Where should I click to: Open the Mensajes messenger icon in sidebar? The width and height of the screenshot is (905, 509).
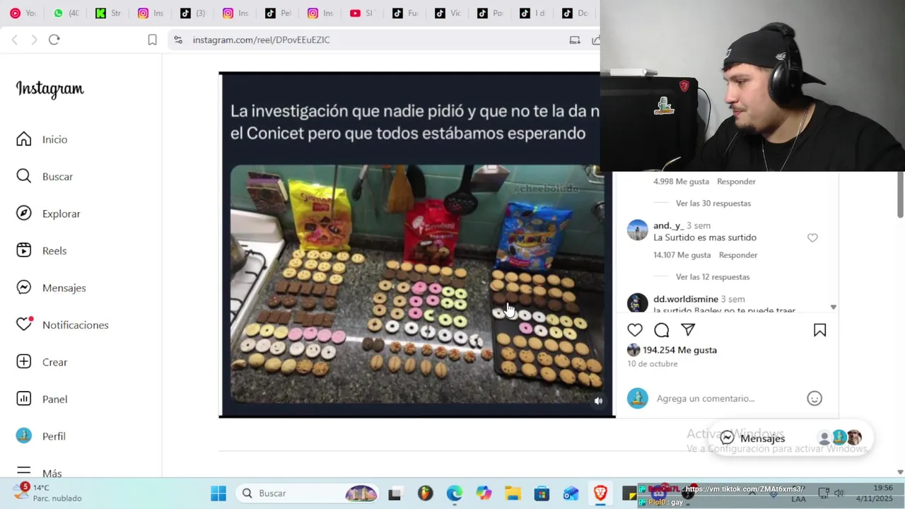pyautogui.click(x=24, y=288)
